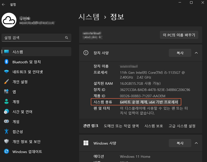Open the 시스템 보호 link
Viewport: 207px width, 162px height.
(x=154, y=126)
